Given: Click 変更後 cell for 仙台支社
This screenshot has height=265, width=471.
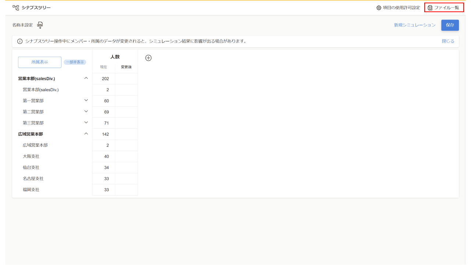Looking at the screenshot, I should pos(126,167).
